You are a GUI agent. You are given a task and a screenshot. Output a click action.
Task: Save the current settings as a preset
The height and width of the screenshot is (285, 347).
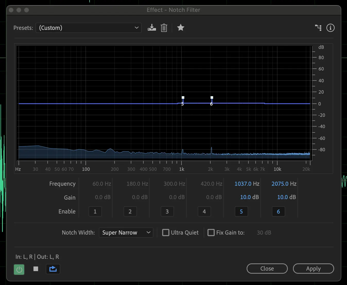152,28
